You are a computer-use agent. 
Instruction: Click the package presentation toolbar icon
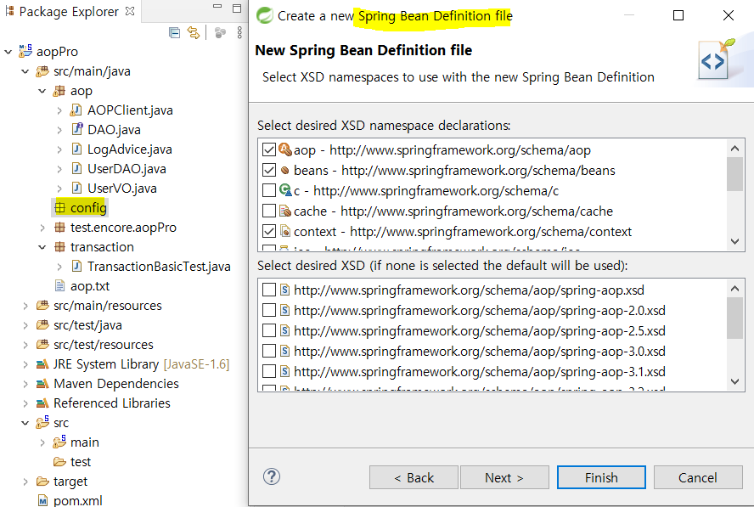point(220,33)
